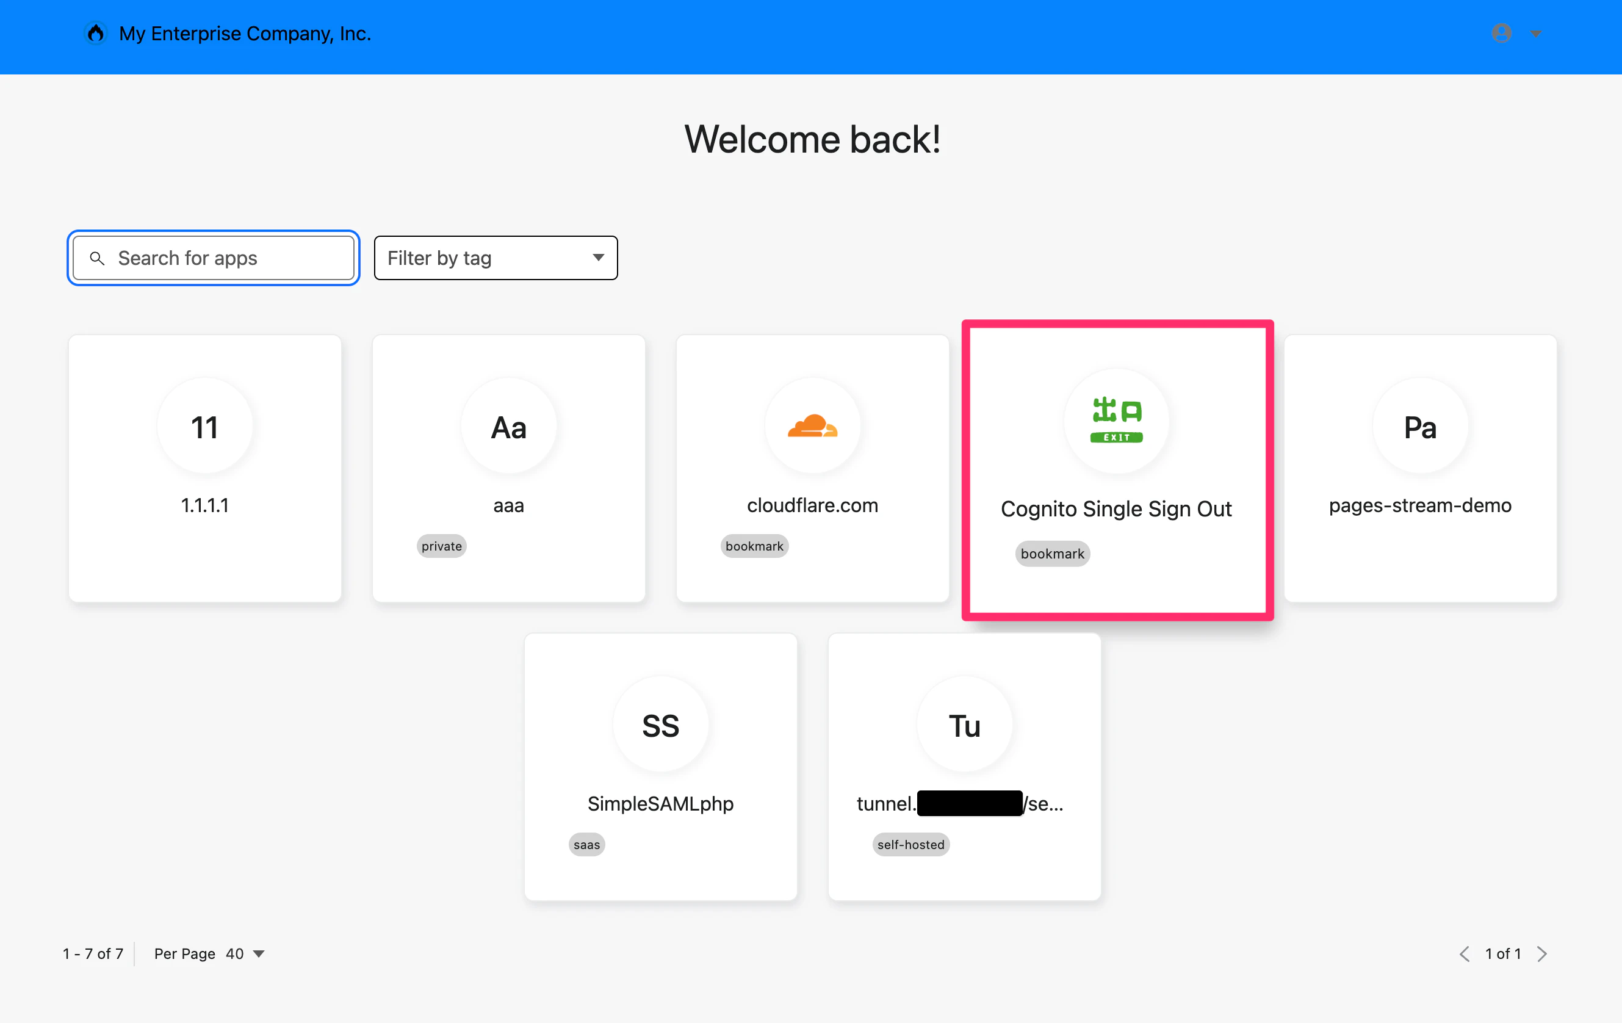Click the 1 of 1 page indicator
The height and width of the screenshot is (1023, 1622).
tap(1504, 953)
